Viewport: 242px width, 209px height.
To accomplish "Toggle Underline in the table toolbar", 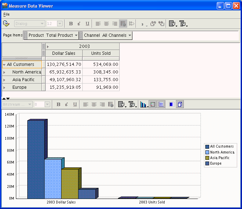I will point(87,24).
